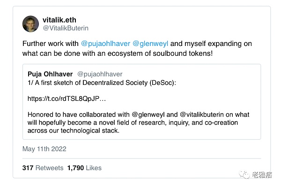
Task: Click the bold 1,790 like count
Action: [75, 168]
